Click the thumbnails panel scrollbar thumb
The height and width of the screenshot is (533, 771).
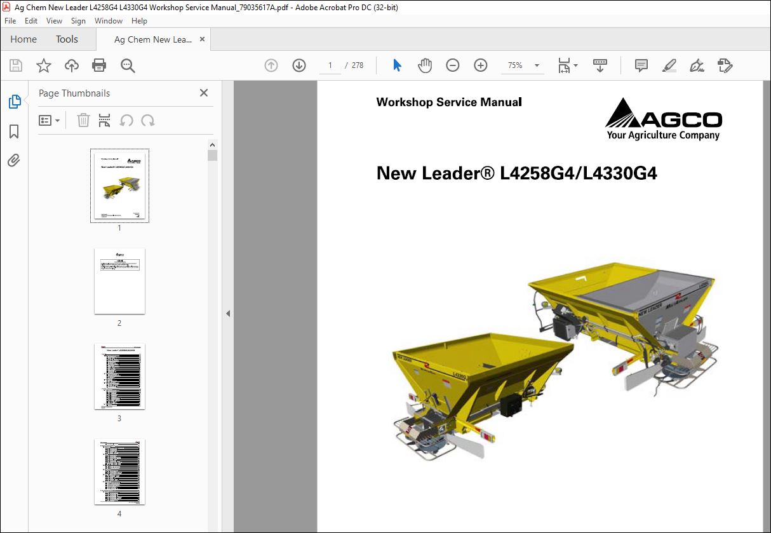point(212,155)
